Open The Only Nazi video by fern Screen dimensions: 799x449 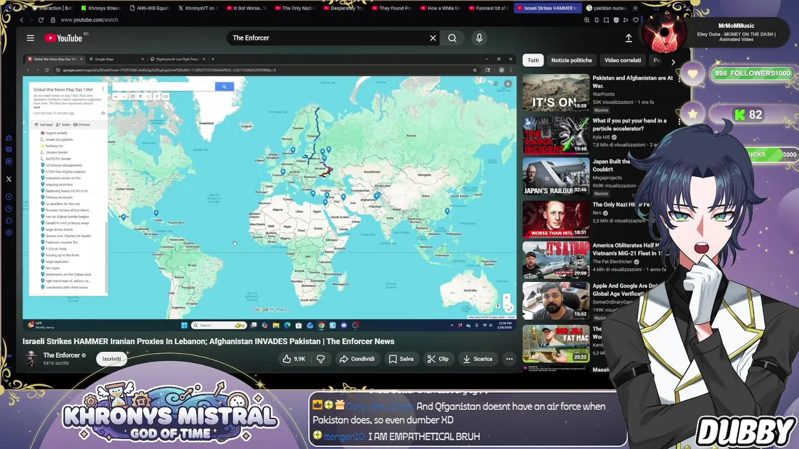point(556,220)
